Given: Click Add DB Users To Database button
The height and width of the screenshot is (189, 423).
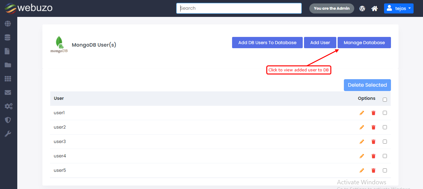Looking at the screenshot, I should (267, 43).
